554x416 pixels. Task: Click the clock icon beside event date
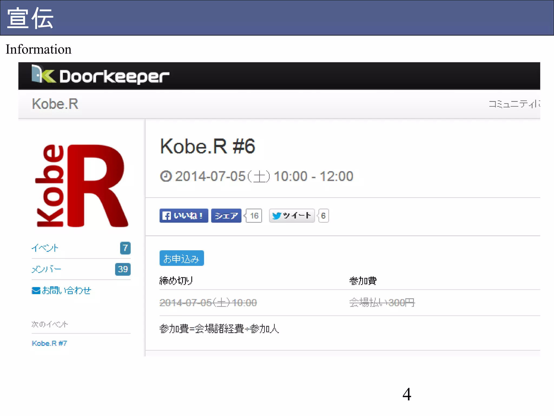tap(166, 176)
